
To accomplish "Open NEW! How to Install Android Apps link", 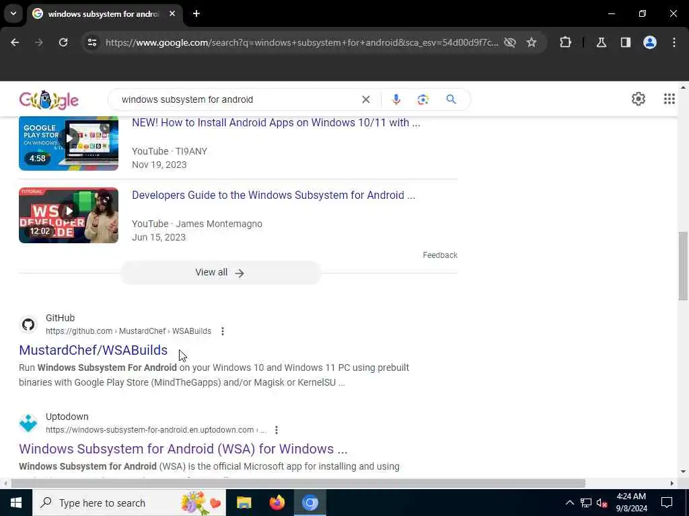I will [276, 122].
